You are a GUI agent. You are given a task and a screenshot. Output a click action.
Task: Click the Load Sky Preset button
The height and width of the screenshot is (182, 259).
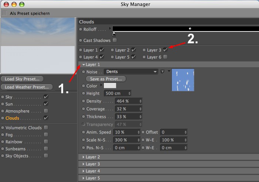pyautogui.click(x=22, y=79)
